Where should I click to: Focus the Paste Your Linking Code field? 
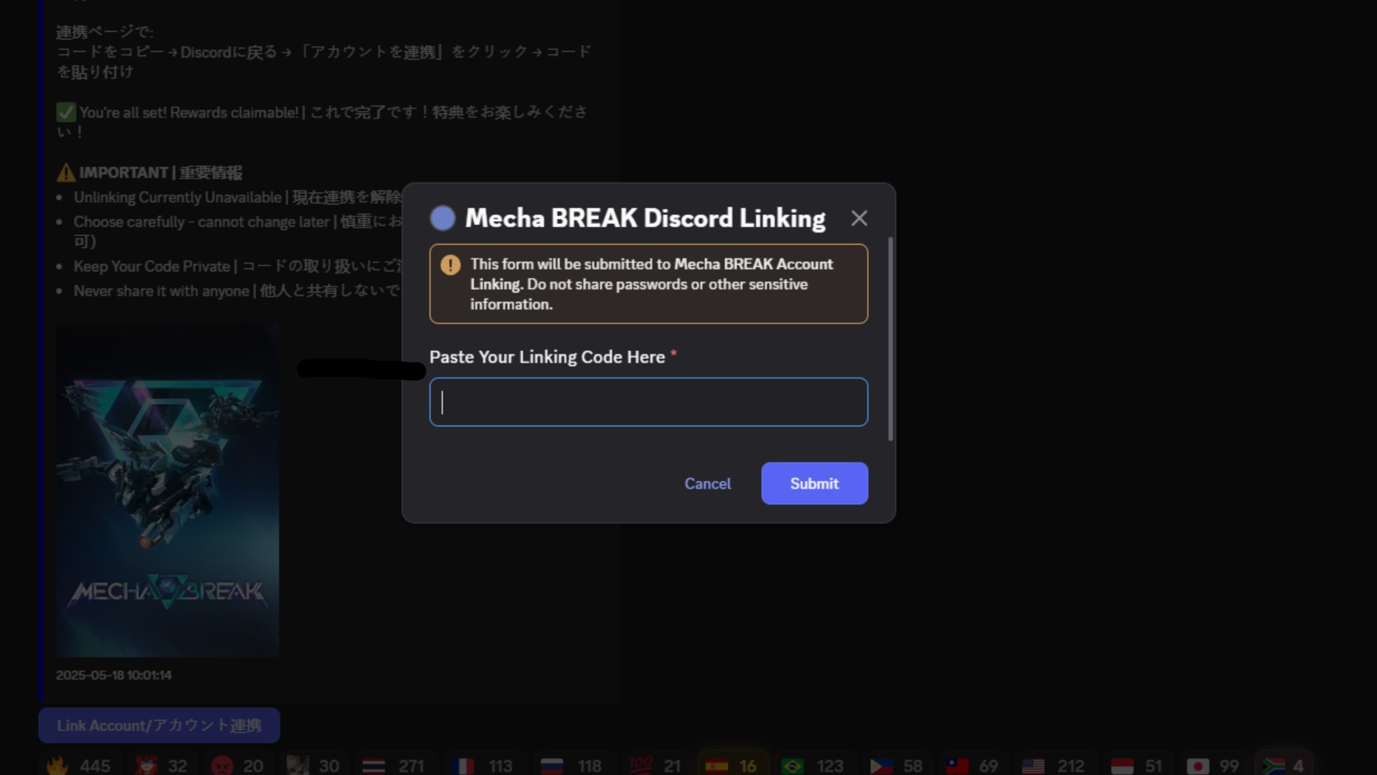(648, 402)
